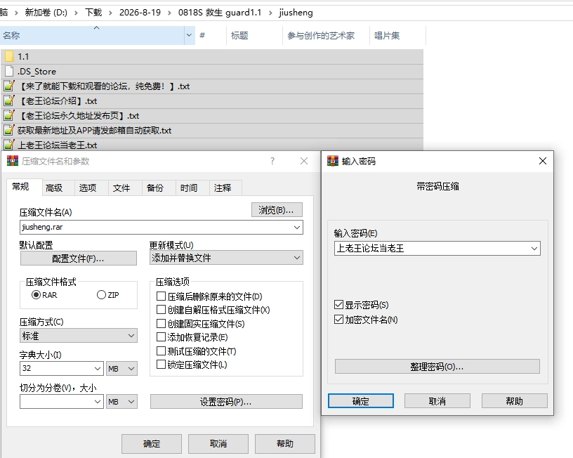Check 添加恢复记录 checkbox
Image resolution: width=573 pixels, height=458 pixels.
pos(161,336)
